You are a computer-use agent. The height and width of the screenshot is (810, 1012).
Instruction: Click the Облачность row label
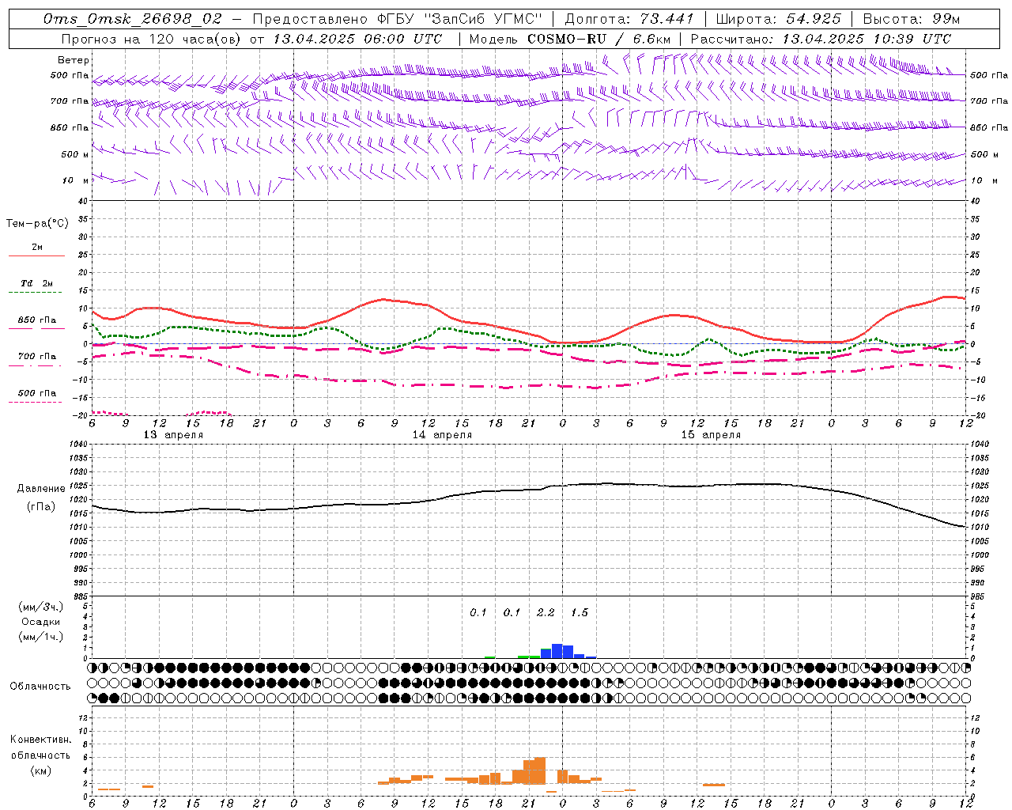tap(40, 687)
